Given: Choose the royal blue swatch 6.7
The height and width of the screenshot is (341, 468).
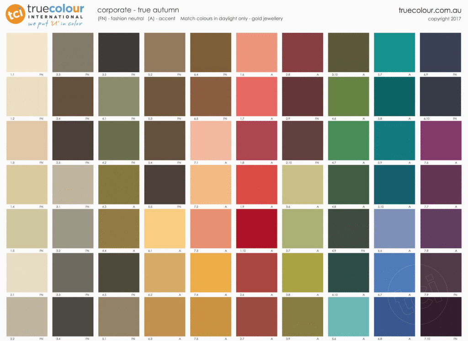Looking at the screenshot, I should tap(394, 272).
